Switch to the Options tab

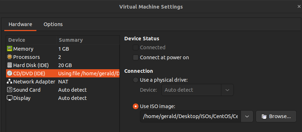pyautogui.click(x=53, y=24)
